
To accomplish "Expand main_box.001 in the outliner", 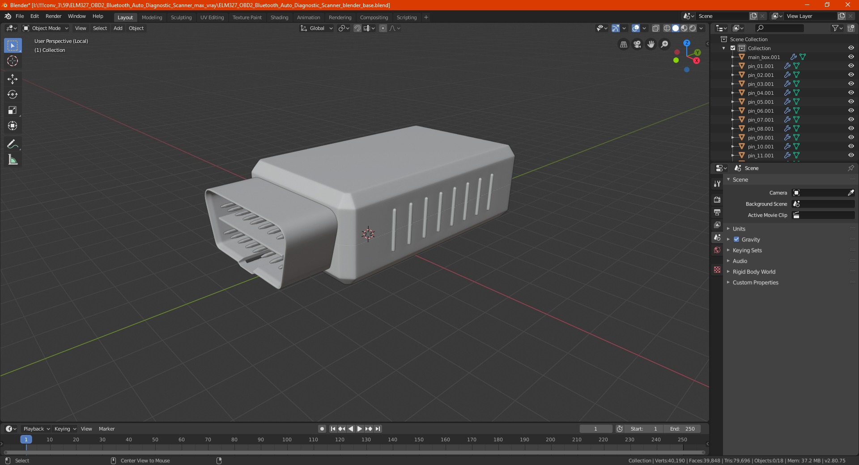I will [733, 57].
